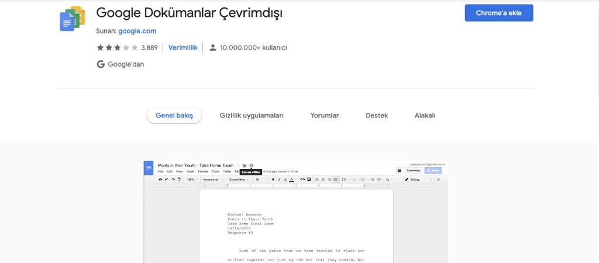Open the font size 12 dropdown
This screenshot has width=599, height=263.
click(x=261, y=179)
